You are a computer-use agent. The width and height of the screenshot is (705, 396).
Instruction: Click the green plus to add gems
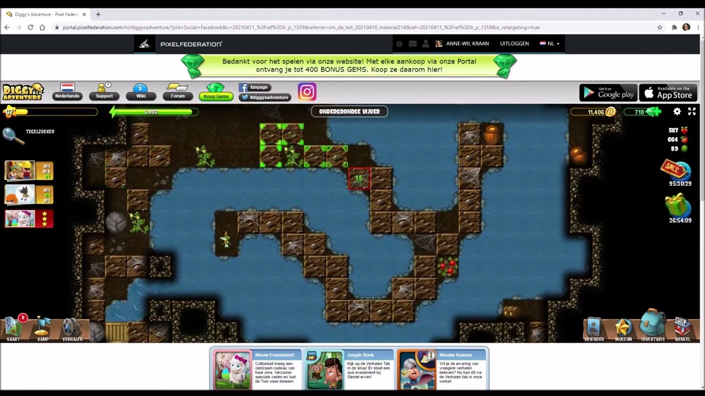coord(654,112)
